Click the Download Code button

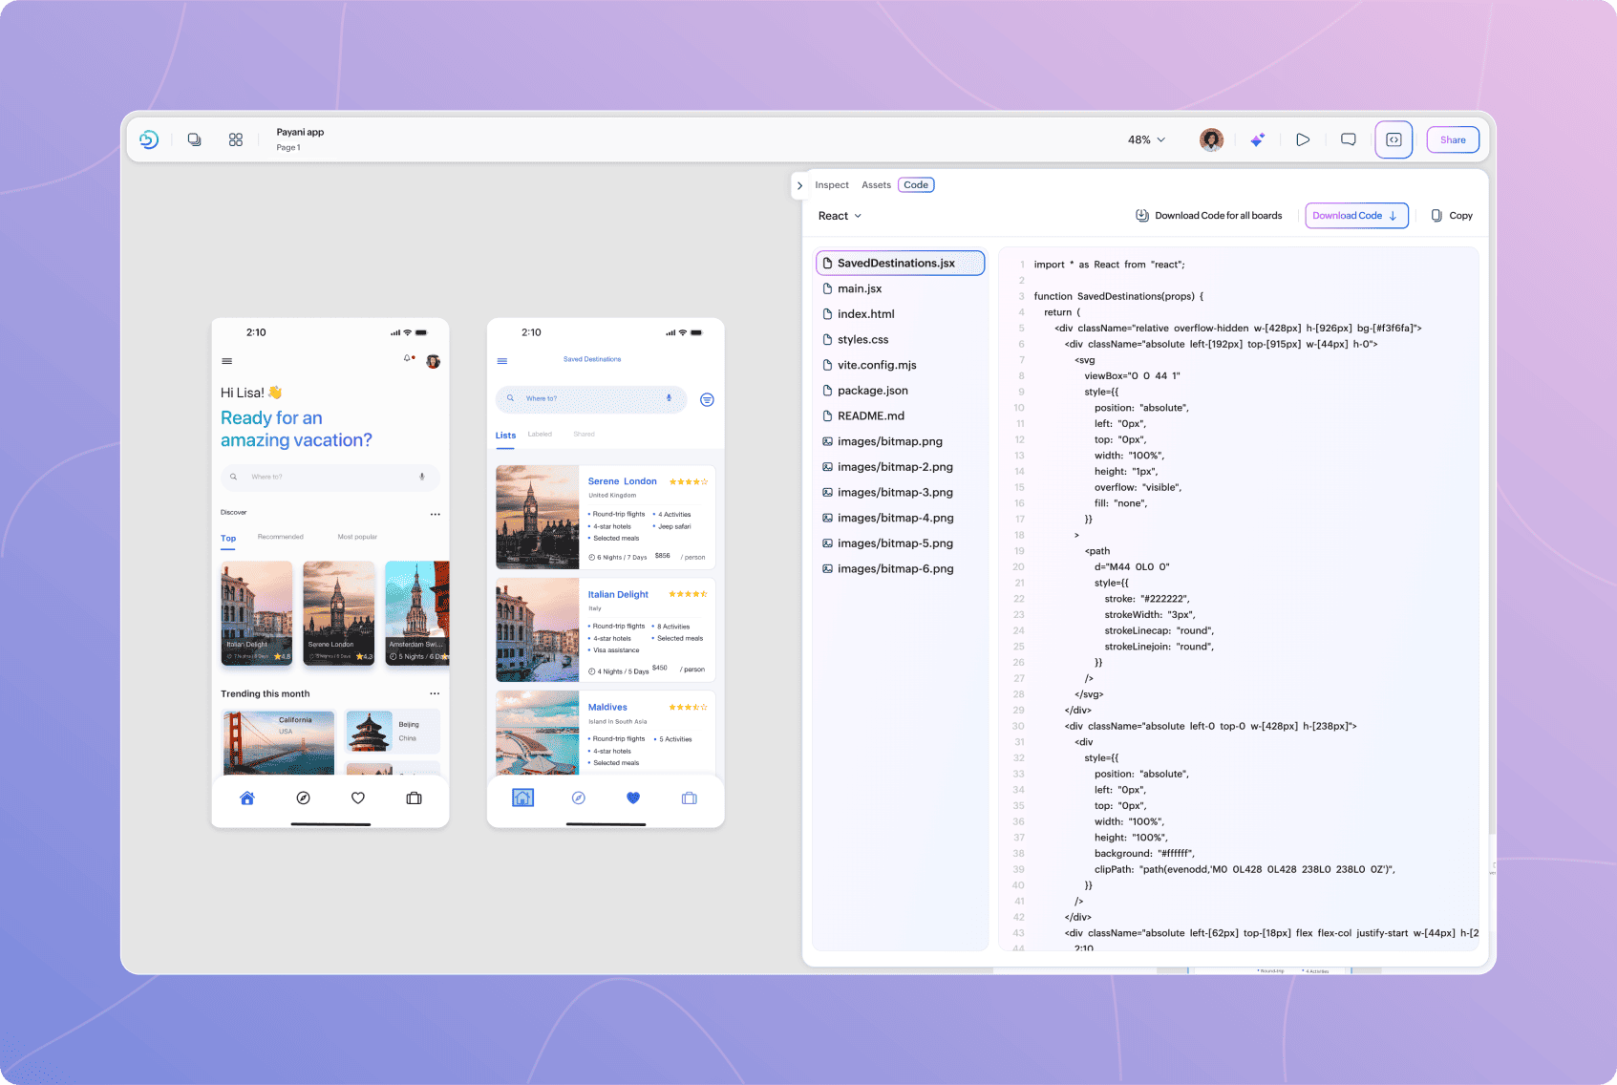tap(1356, 216)
